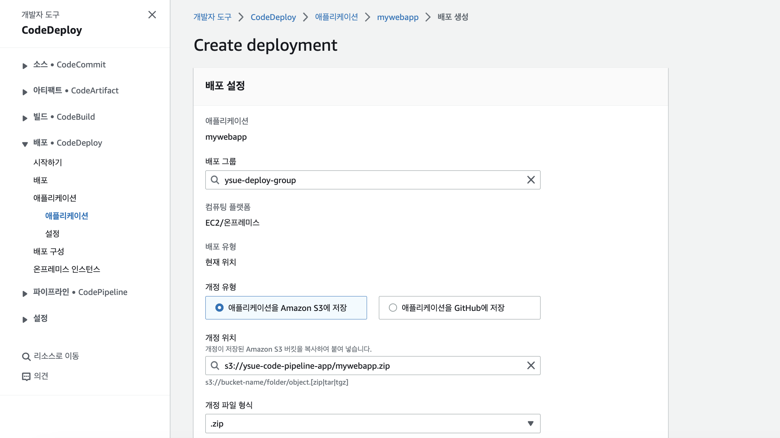Expand the 설정 section arrow in sidebar
Image resolution: width=780 pixels, height=438 pixels.
pos(25,319)
